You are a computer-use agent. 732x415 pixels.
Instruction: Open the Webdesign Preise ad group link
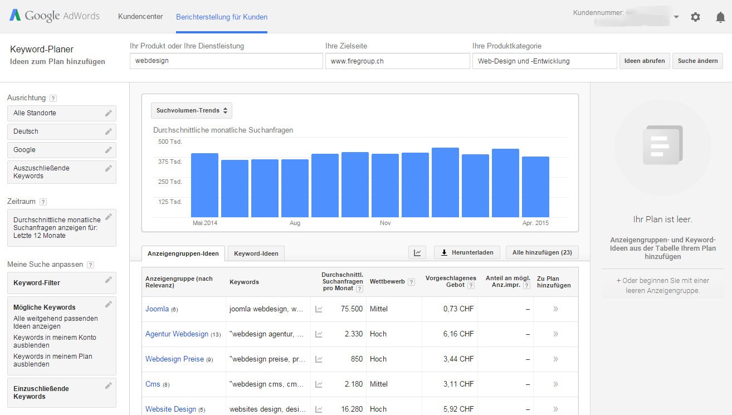(174, 359)
